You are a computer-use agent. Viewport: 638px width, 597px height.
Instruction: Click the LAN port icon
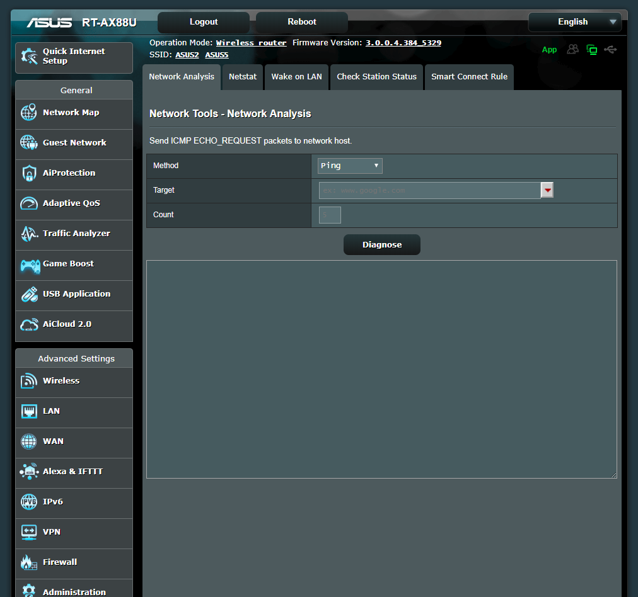(x=29, y=411)
